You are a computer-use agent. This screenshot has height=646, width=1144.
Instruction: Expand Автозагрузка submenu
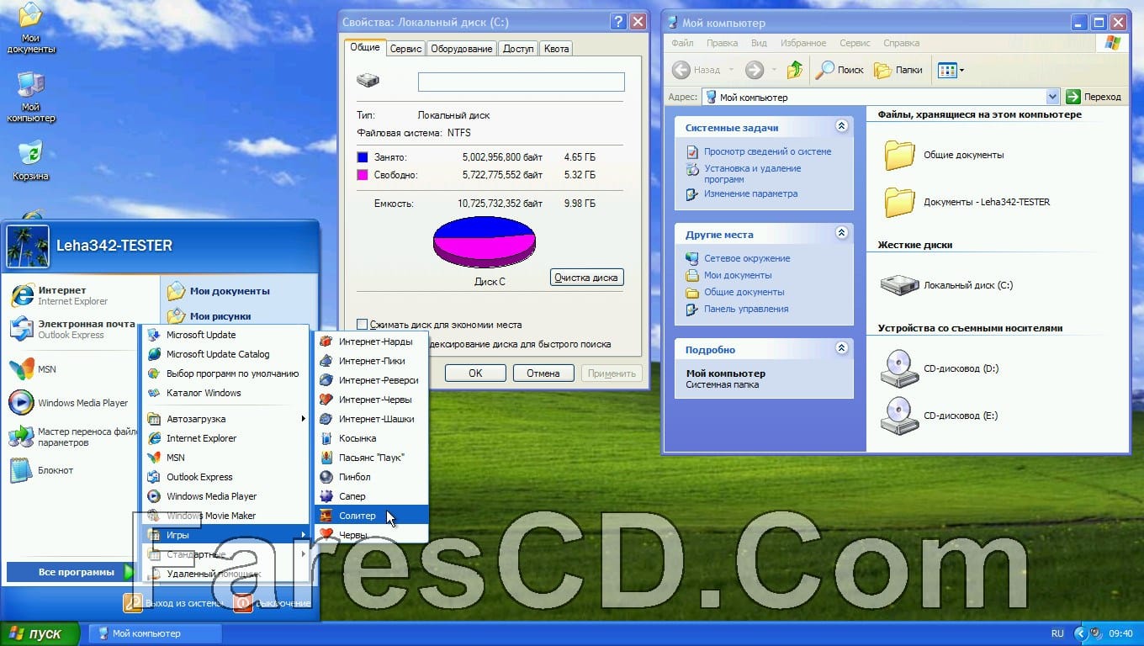pos(224,419)
